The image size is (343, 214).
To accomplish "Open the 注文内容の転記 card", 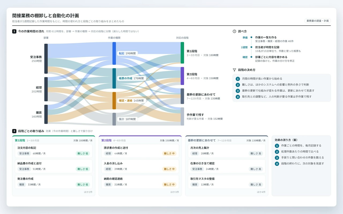I will 54,151.
